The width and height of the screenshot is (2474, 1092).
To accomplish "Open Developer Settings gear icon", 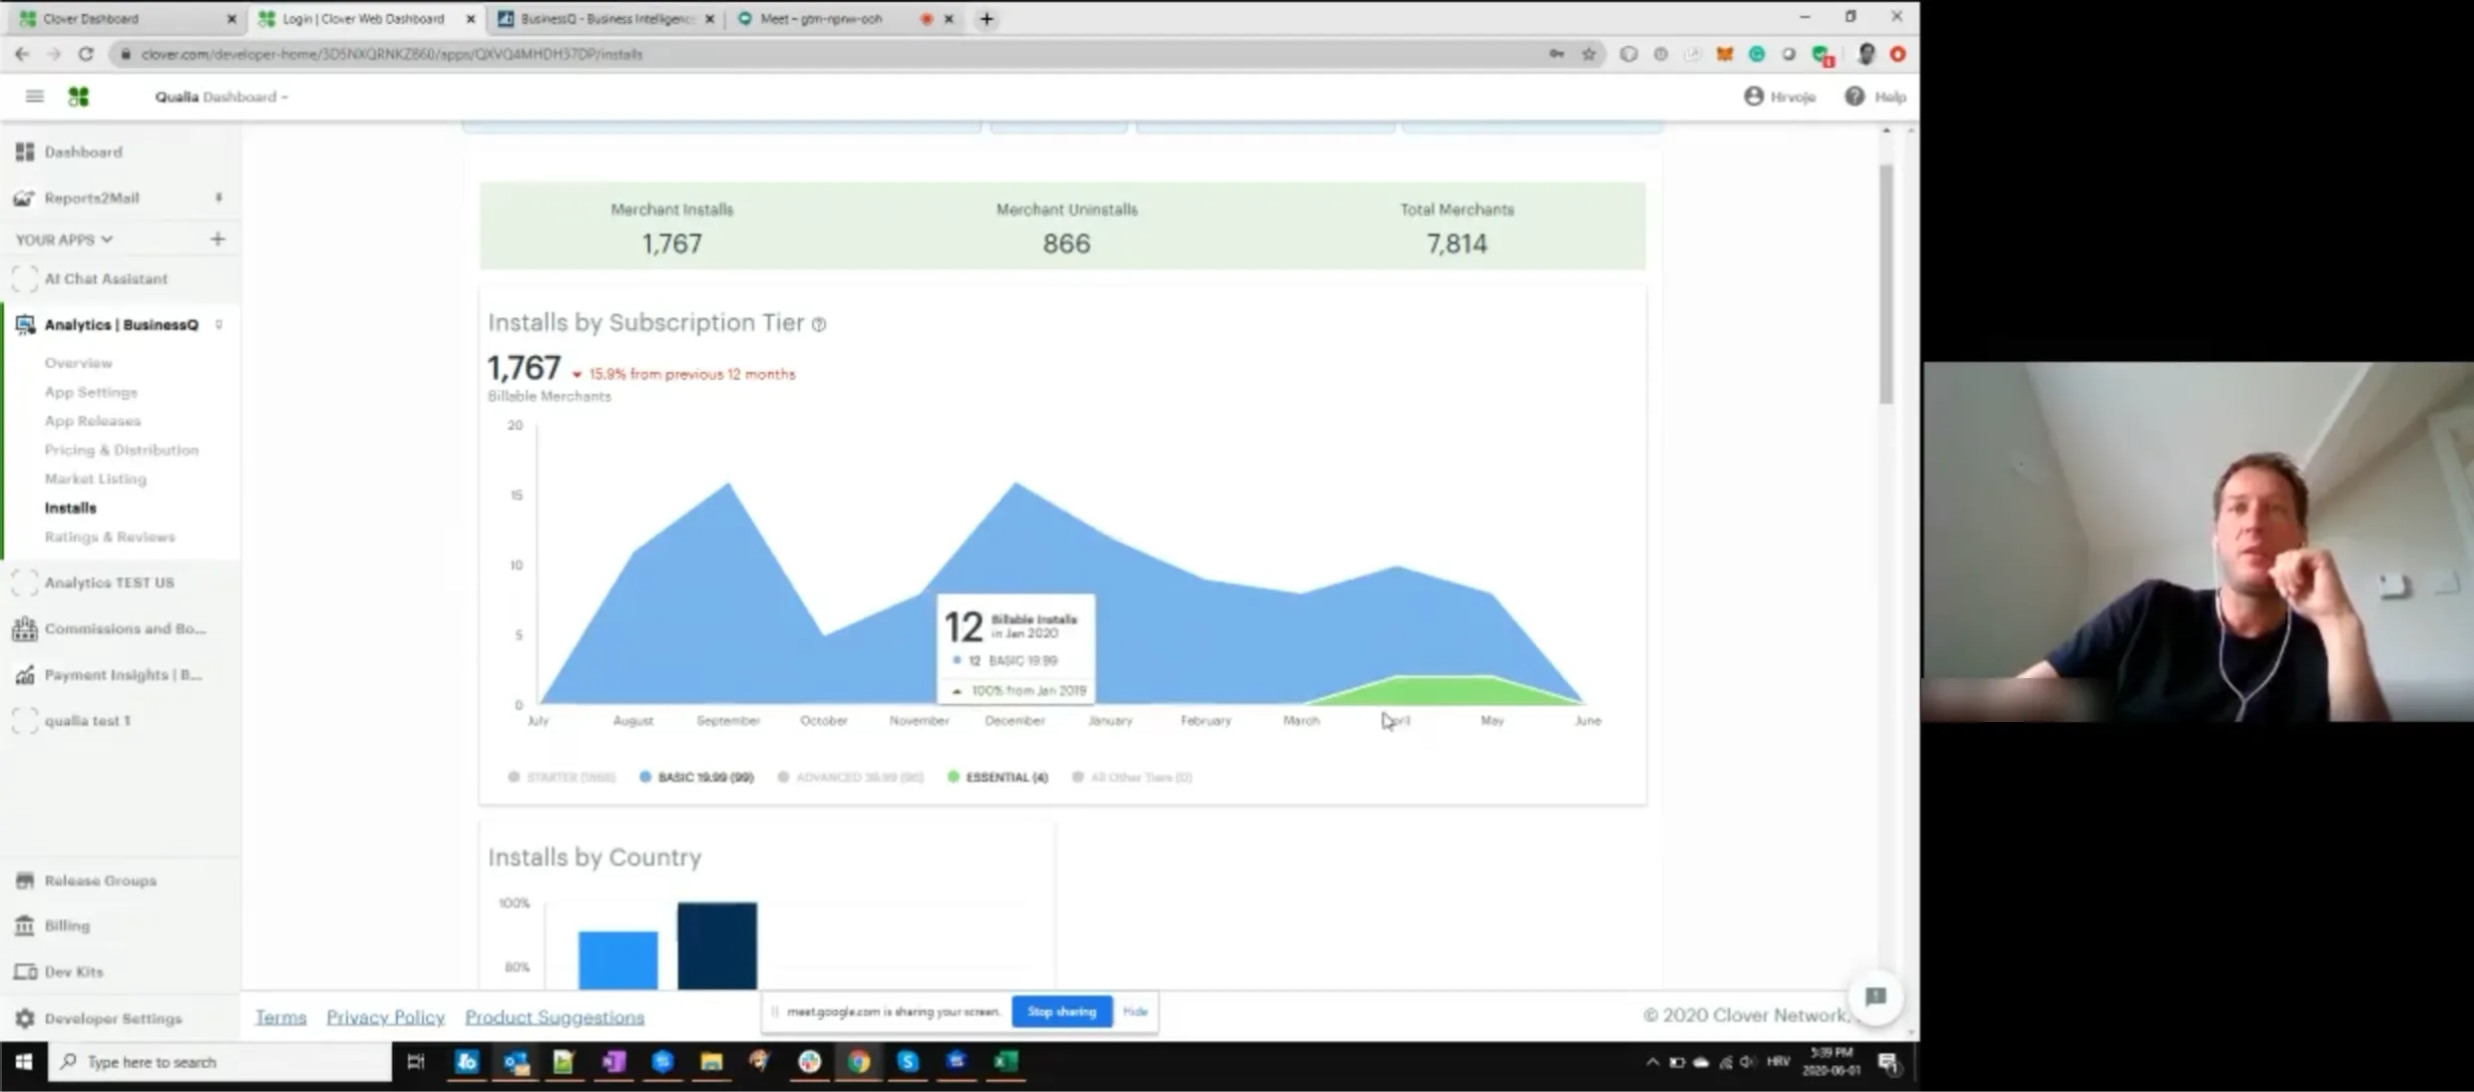I will pos(25,1018).
